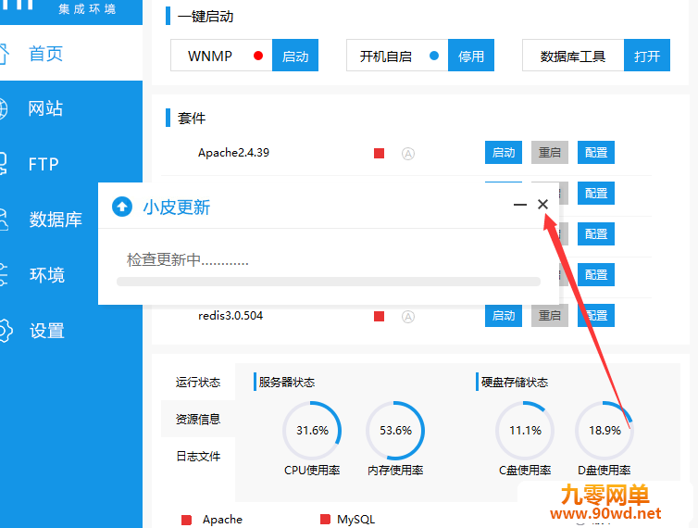Screen dimensions: 698x528
Task: Click the blue 开机自启 status dot
Action: coord(434,56)
